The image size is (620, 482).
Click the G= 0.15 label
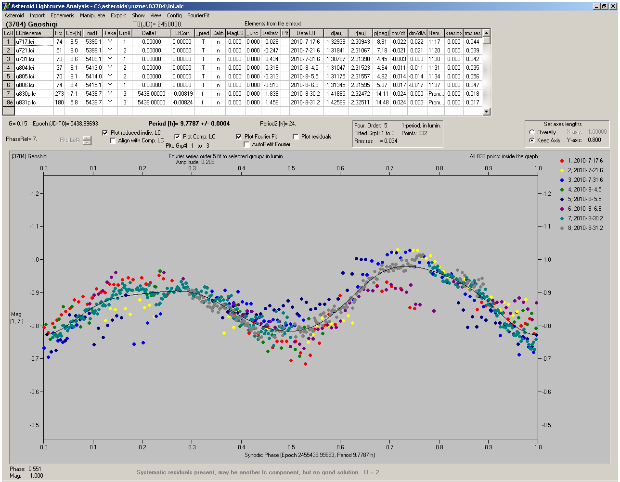[18, 124]
